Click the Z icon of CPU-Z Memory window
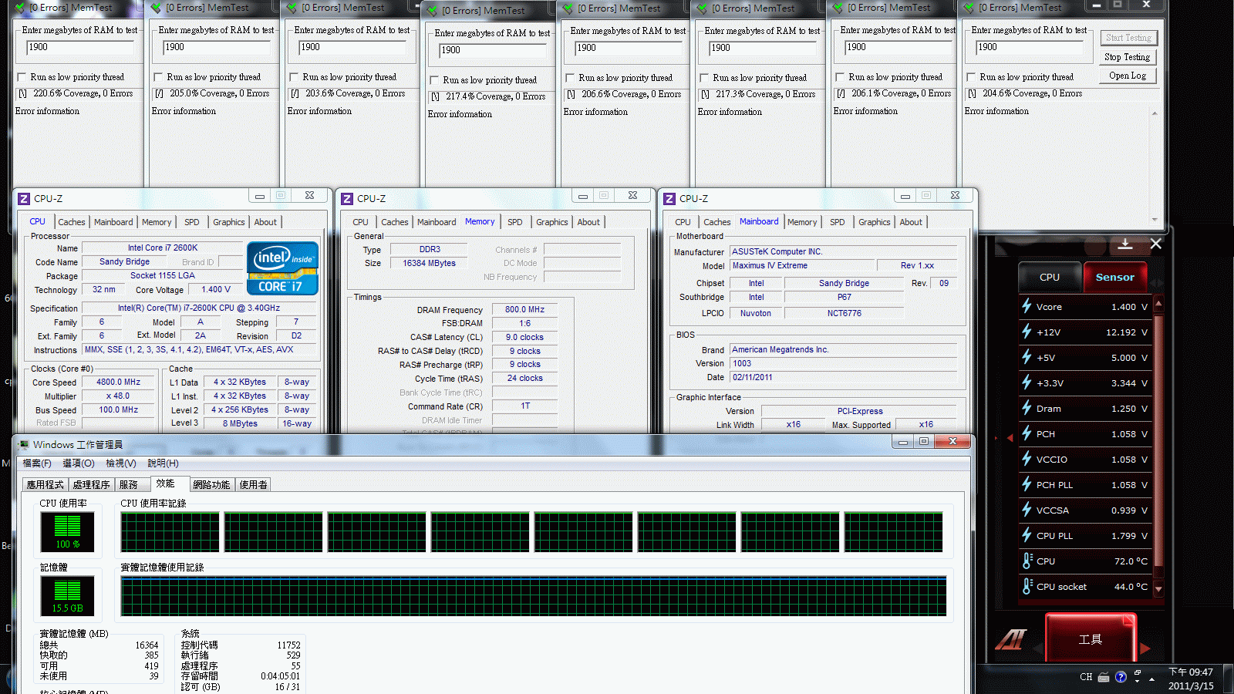The height and width of the screenshot is (694, 1234). tap(347, 199)
